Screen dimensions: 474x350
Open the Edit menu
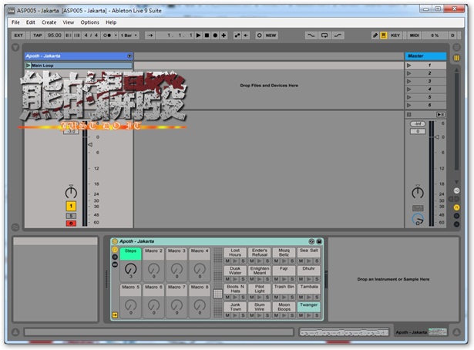30,22
